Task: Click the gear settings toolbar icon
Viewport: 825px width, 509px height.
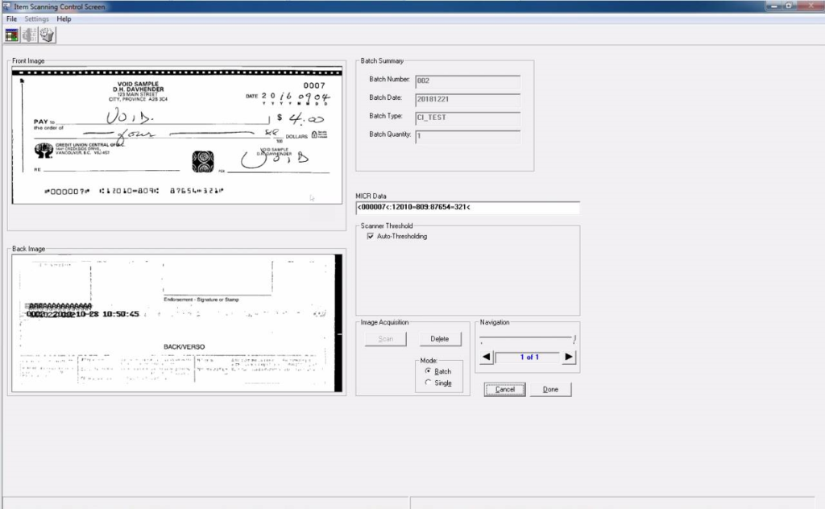Action: pos(47,35)
